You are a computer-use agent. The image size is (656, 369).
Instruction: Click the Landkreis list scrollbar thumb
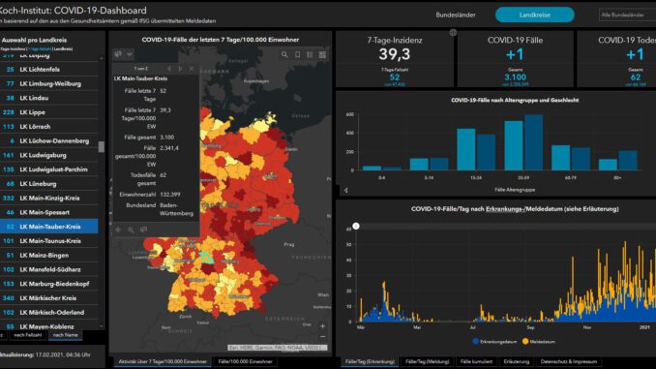(102, 146)
